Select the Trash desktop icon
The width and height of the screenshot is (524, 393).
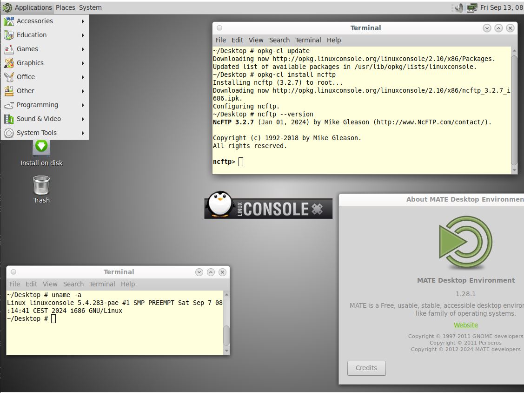pyautogui.click(x=41, y=190)
